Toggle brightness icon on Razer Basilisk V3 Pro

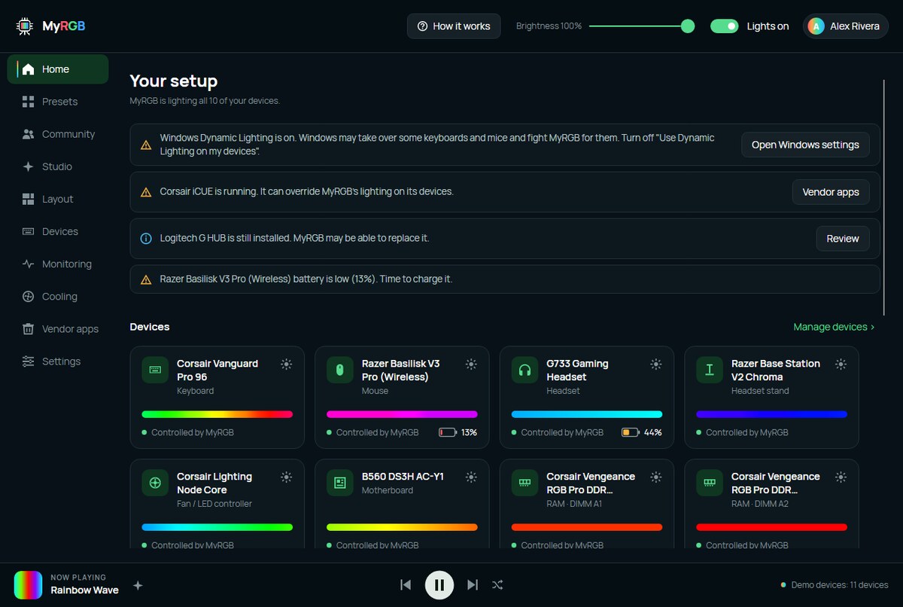pyautogui.click(x=471, y=364)
